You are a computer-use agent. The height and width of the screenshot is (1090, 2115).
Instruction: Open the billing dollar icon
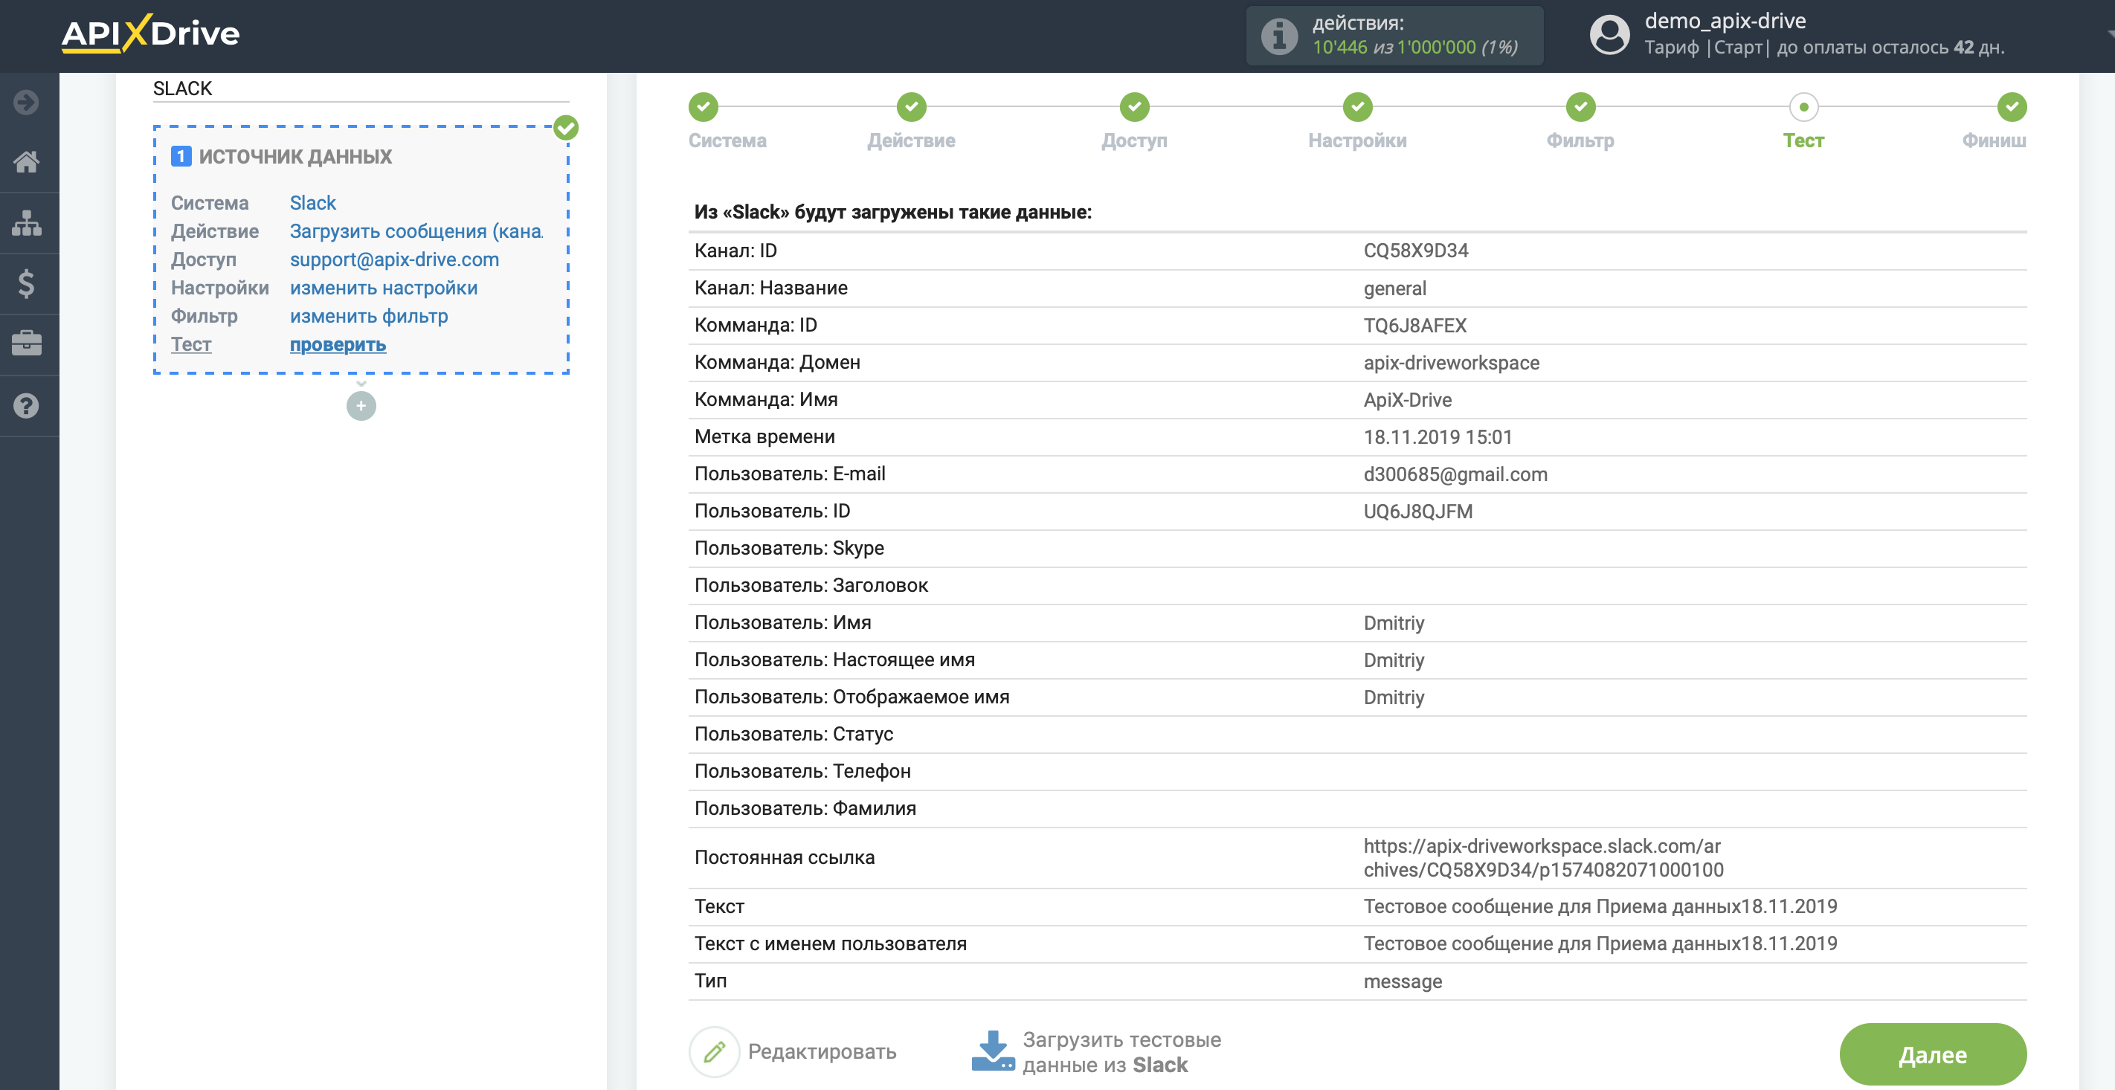click(26, 284)
